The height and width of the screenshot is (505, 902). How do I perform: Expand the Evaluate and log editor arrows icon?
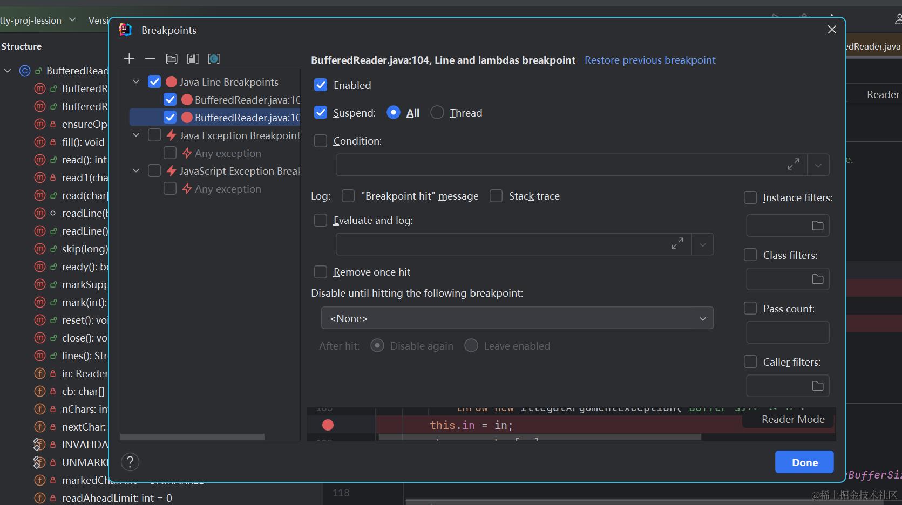677,244
